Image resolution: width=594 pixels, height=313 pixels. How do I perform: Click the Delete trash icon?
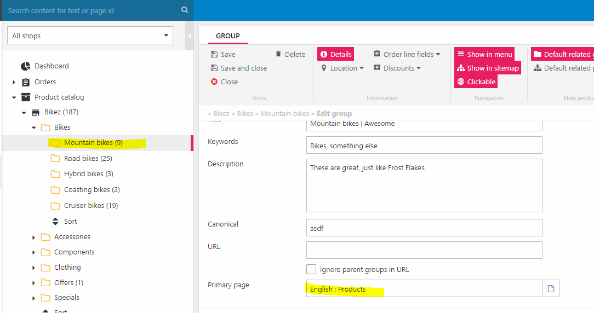click(278, 54)
